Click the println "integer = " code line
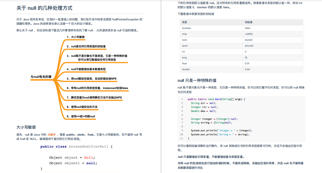Viewport: 322px width, 173px height. 221,130
